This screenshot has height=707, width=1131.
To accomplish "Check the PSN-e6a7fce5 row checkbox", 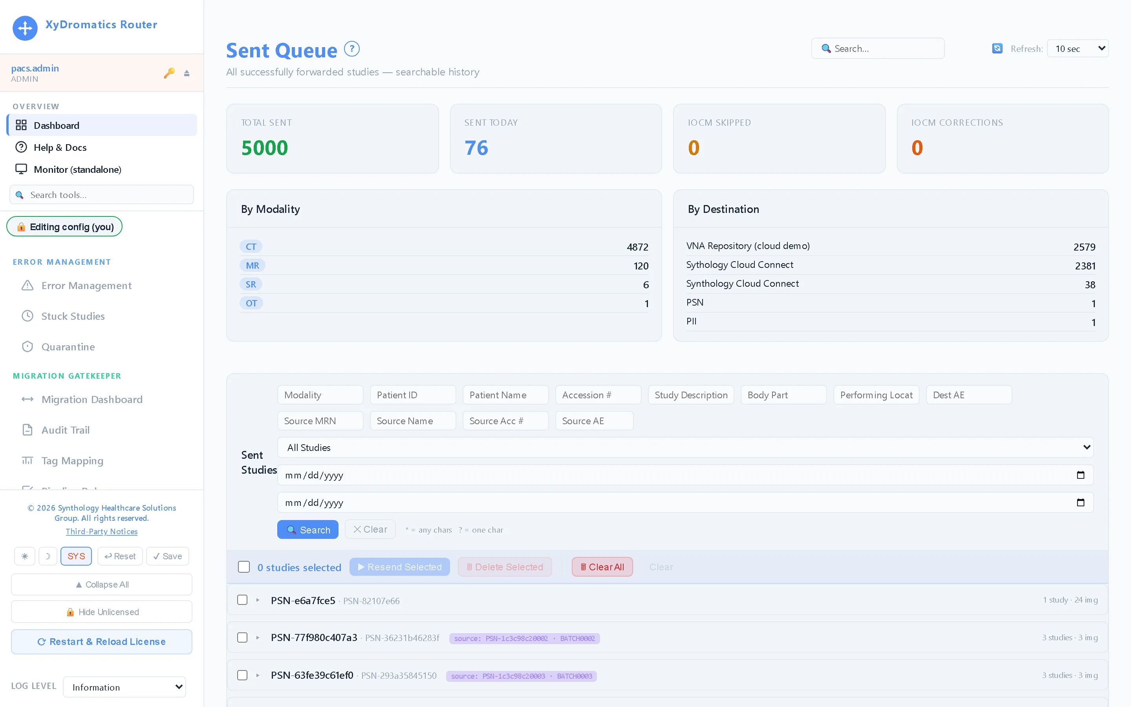I will coord(242,600).
